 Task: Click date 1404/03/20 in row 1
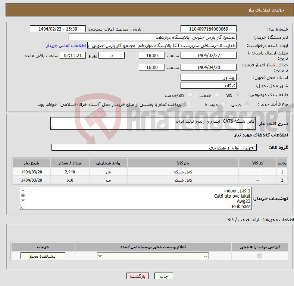tap(31, 172)
